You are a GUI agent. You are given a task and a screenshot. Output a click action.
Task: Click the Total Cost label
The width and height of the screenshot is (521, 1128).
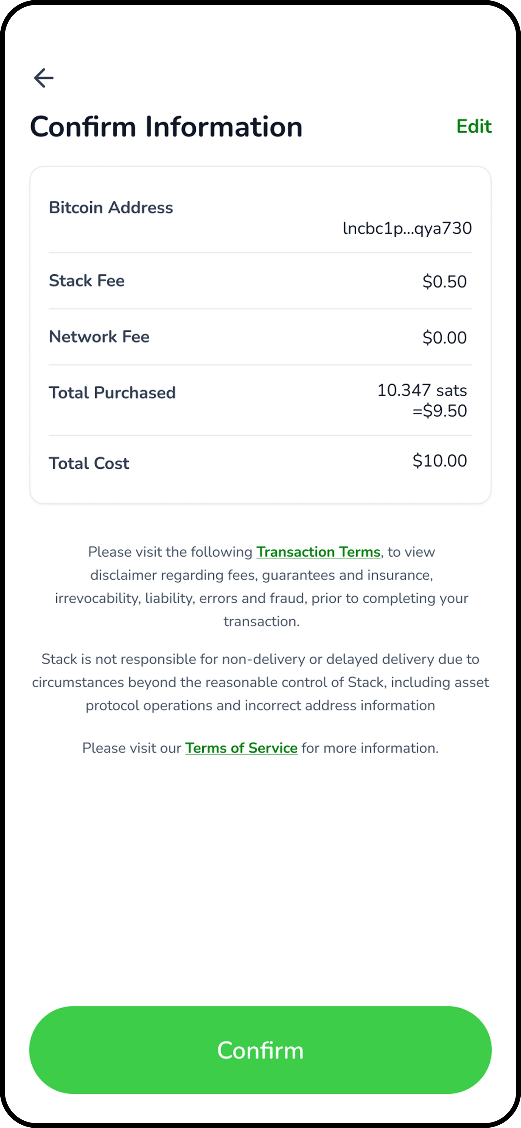(x=89, y=463)
